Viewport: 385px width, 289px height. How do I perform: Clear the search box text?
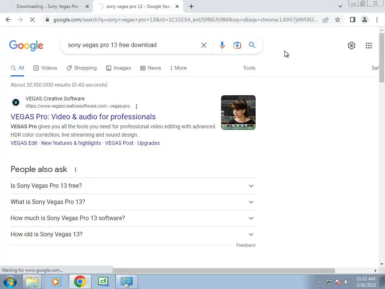coord(203,45)
